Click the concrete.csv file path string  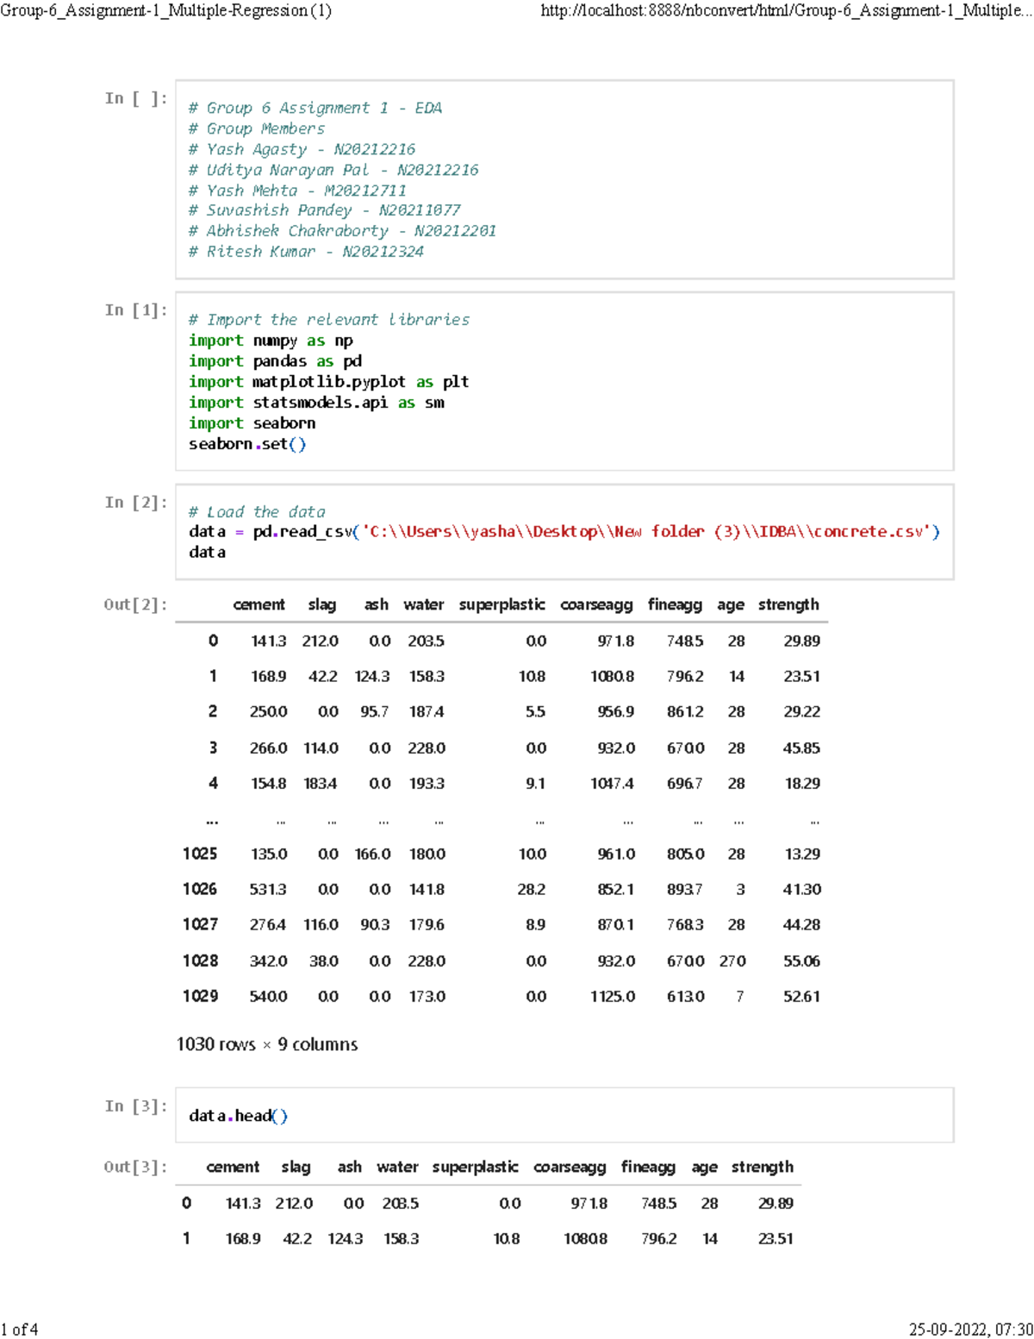646,531
